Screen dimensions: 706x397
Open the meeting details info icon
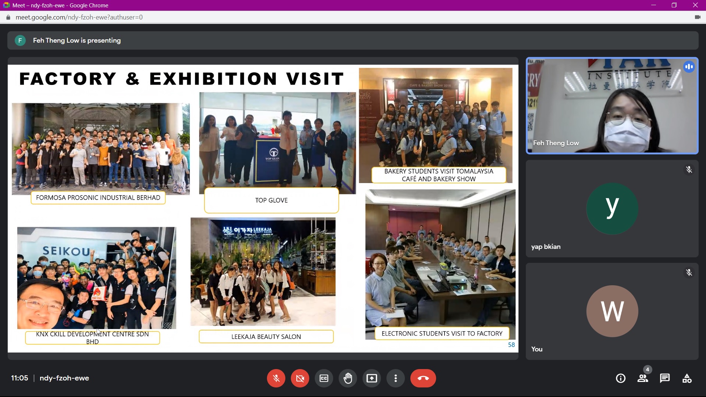click(621, 378)
